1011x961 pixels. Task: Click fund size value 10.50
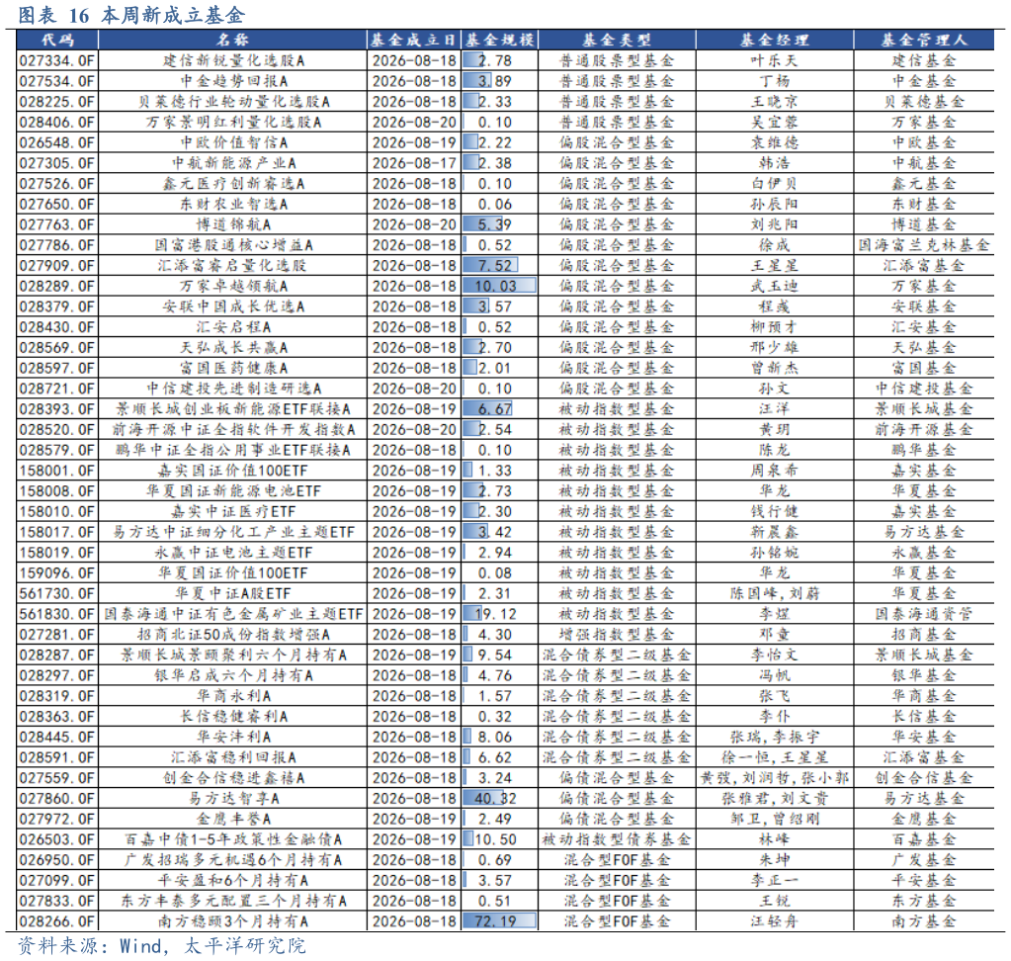pos(495,839)
